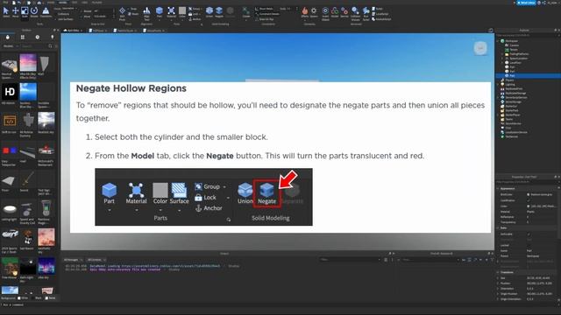
Task: Open the Home ribbon tab
Action: 51,3
